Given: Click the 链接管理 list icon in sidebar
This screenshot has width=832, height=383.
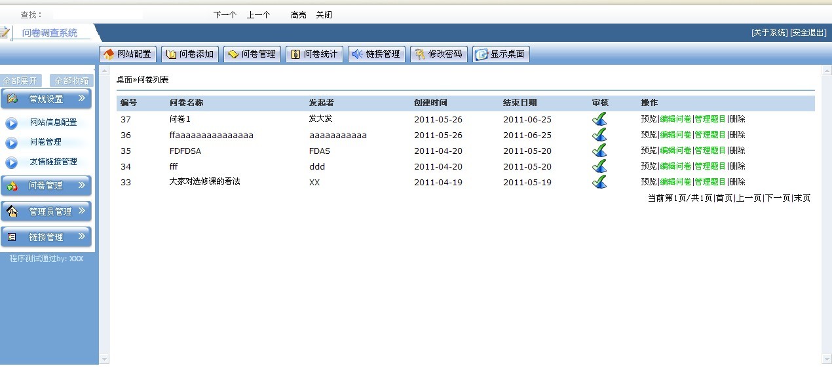Looking at the screenshot, I should pos(12,237).
